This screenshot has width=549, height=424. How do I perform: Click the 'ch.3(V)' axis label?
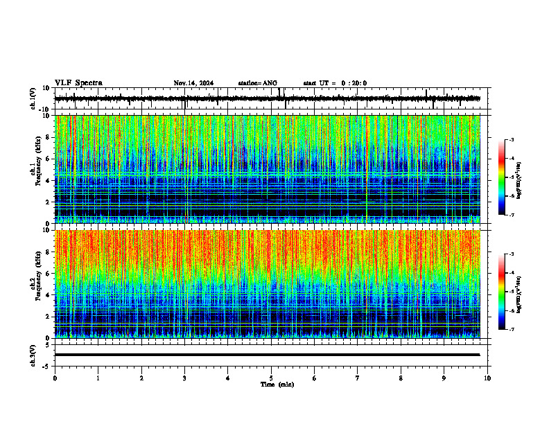tap(33, 356)
